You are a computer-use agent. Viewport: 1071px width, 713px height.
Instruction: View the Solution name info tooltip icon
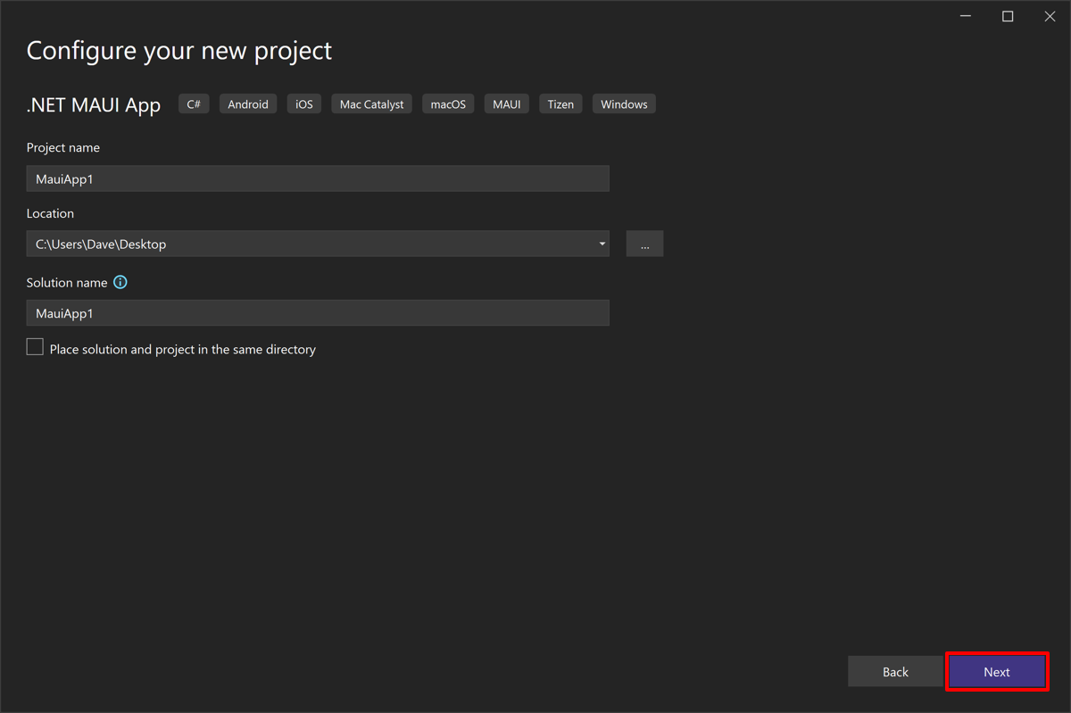[120, 282]
